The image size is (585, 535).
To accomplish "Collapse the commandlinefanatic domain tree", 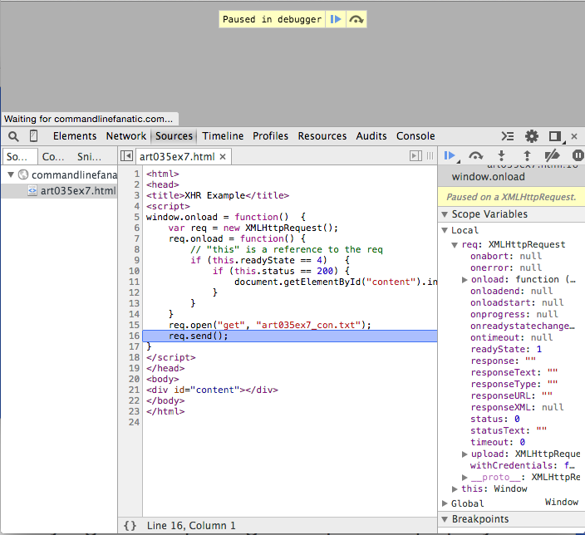I will 11,174.
